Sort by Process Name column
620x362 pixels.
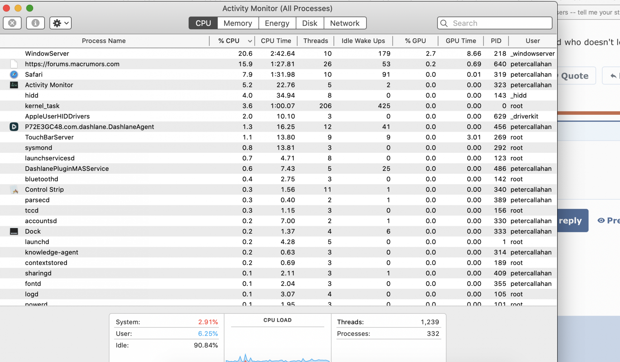[x=104, y=41]
